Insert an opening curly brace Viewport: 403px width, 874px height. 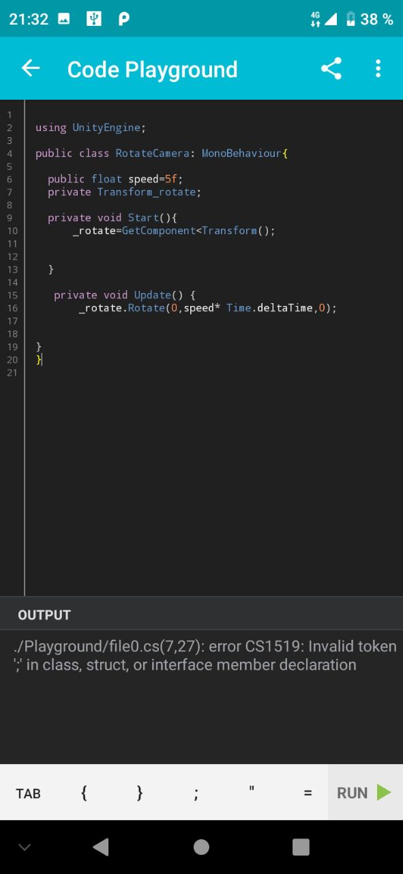click(x=84, y=793)
